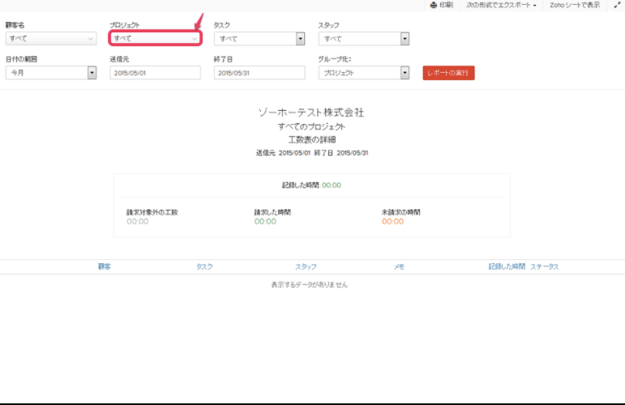Sort by the 記録した時間 column header
625x405 pixels.
507,266
